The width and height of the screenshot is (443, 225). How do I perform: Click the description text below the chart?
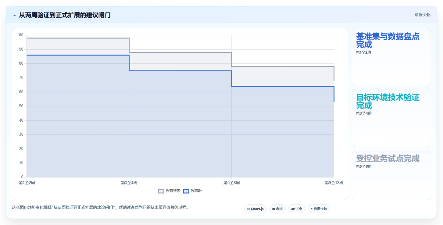click(101, 208)
